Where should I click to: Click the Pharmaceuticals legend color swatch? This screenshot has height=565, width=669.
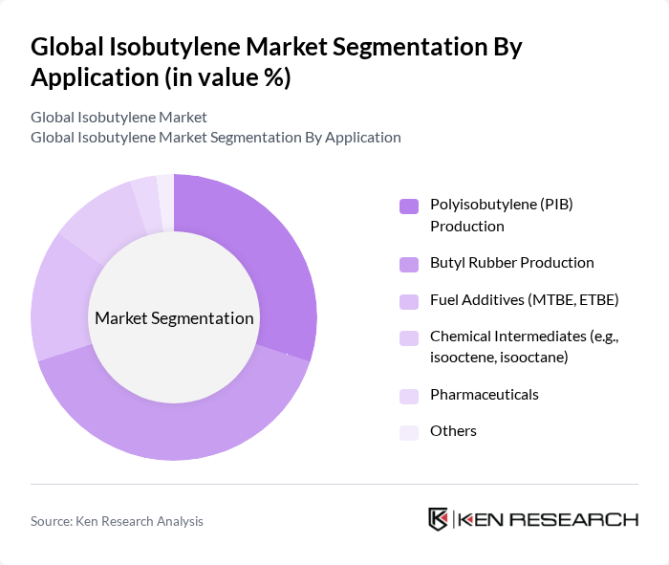coord(409,397)
